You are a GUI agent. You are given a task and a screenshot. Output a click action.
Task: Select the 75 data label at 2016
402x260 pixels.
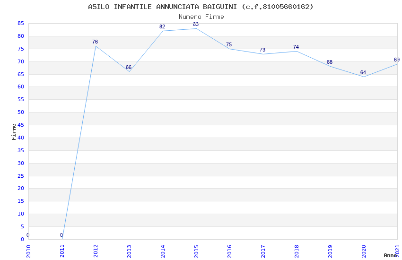[x=229, y=44]
